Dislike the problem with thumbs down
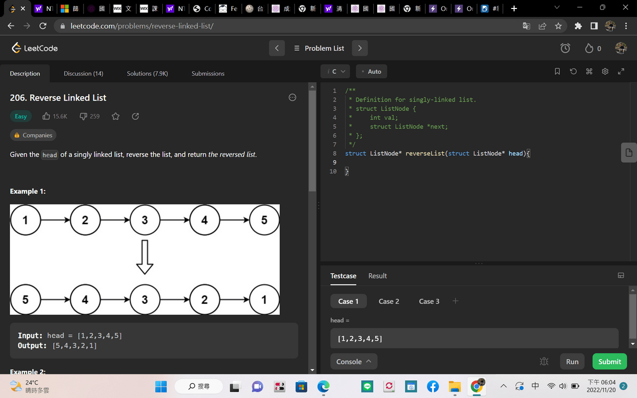The image size is (637, 398). coord(84,116)
